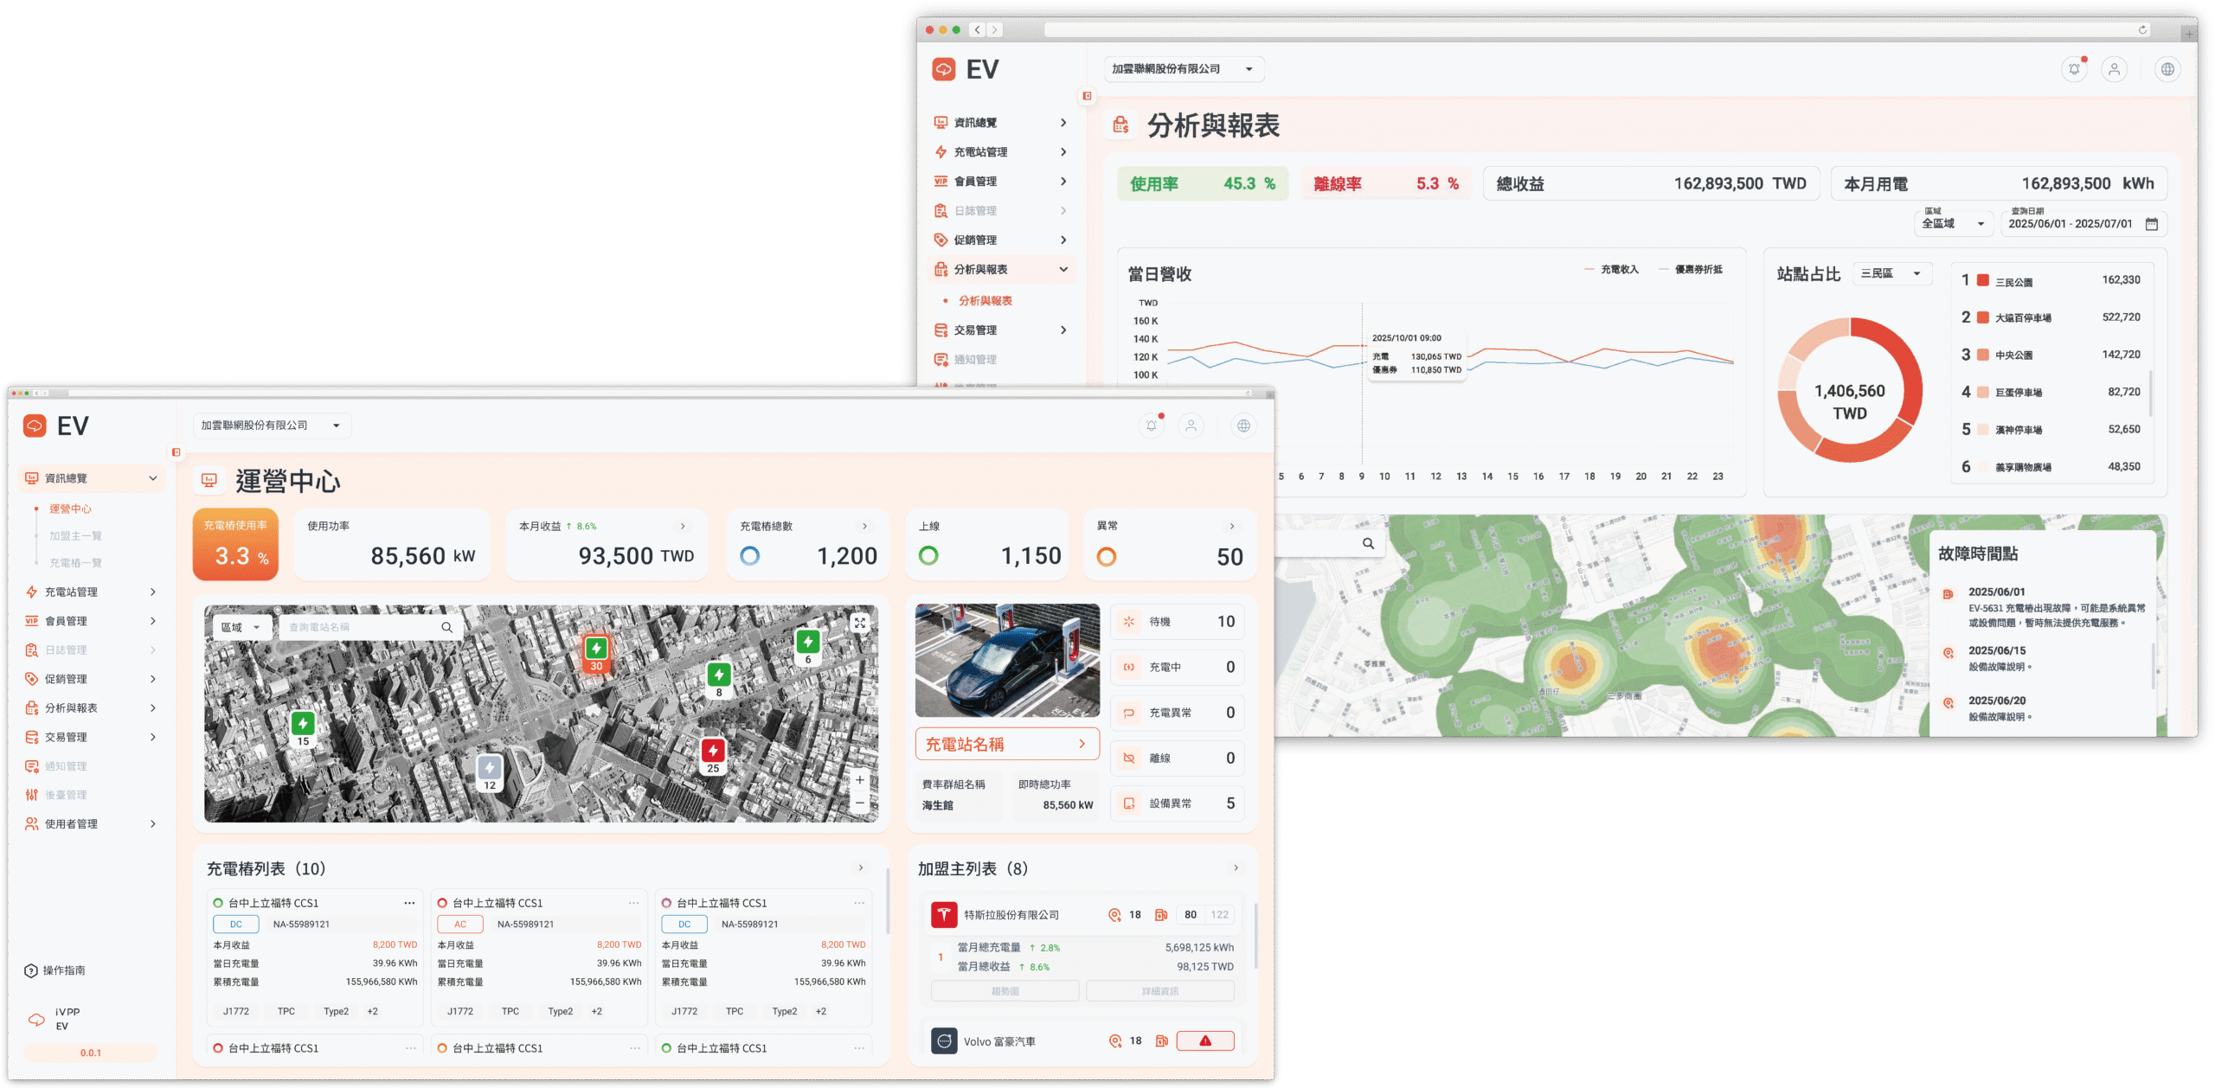Viewport: 2215px width, 1088px height.
Task: Collapse sidebar using the orange toggle
Action: (176, 452)
